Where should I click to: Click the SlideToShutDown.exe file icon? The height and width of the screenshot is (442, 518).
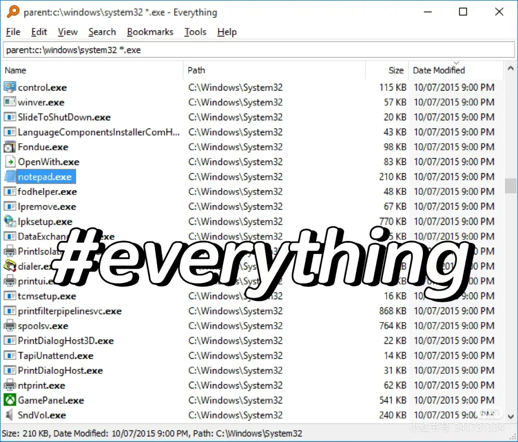point(10,117)
